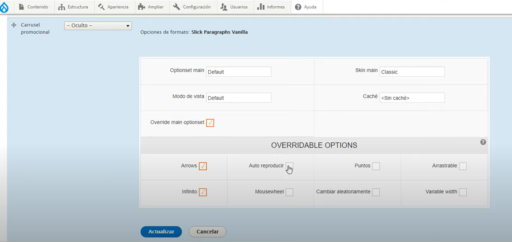The width and height of the screenshot is (512, 242).
Task: Click the Contenido document icon
Action: pos(21,7)
